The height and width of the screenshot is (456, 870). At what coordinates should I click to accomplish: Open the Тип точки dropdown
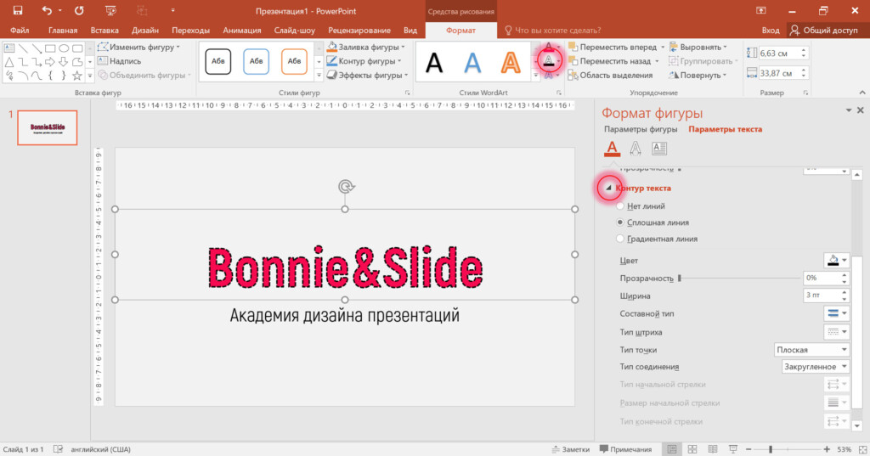[812, 350]
